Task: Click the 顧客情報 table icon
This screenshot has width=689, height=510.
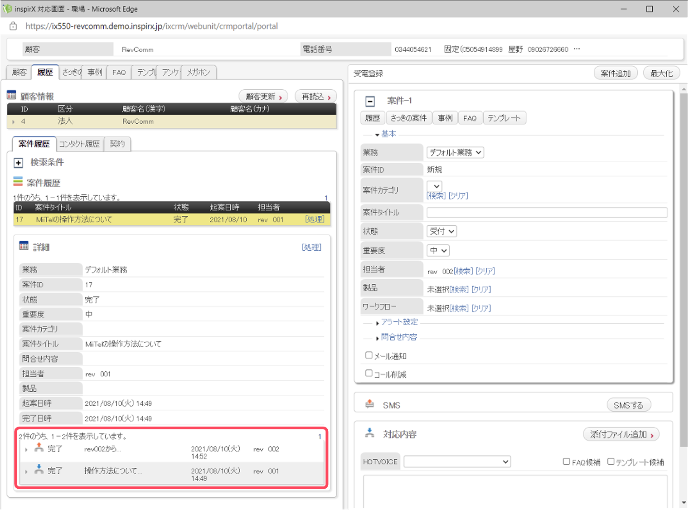Action: 11,95
